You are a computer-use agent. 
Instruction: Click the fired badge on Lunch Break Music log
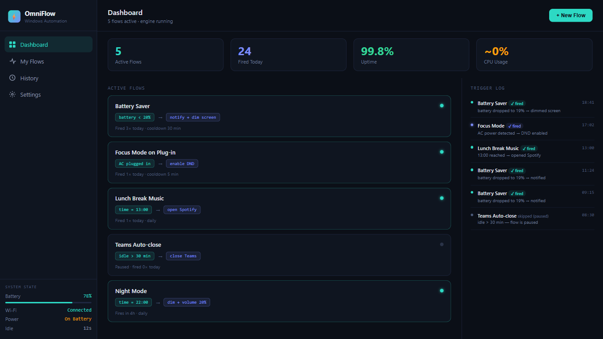[x=529, y=149]
